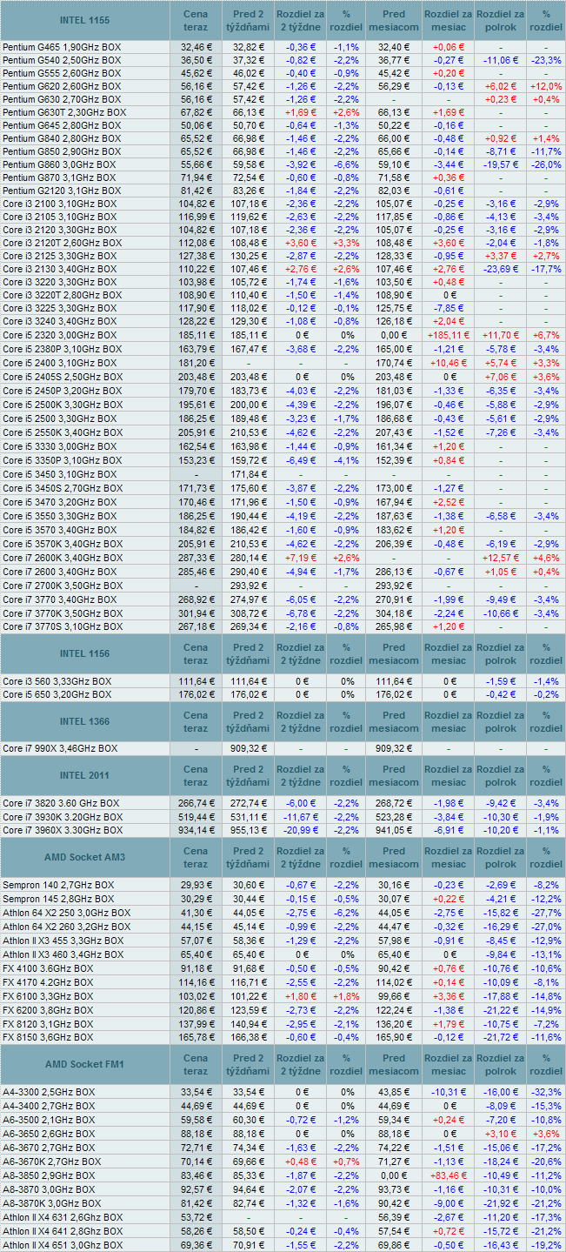
Task: Click the 909,32 € price two weeks ago
Action: pyautogui.click(x=249, y=748)
